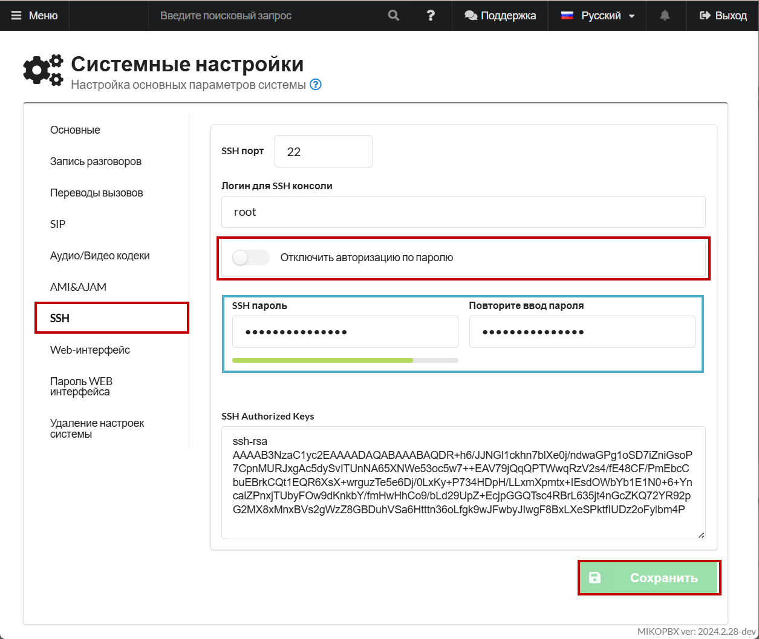Click the notifications bell icon

pyautogui.click(x=665, y=16)
